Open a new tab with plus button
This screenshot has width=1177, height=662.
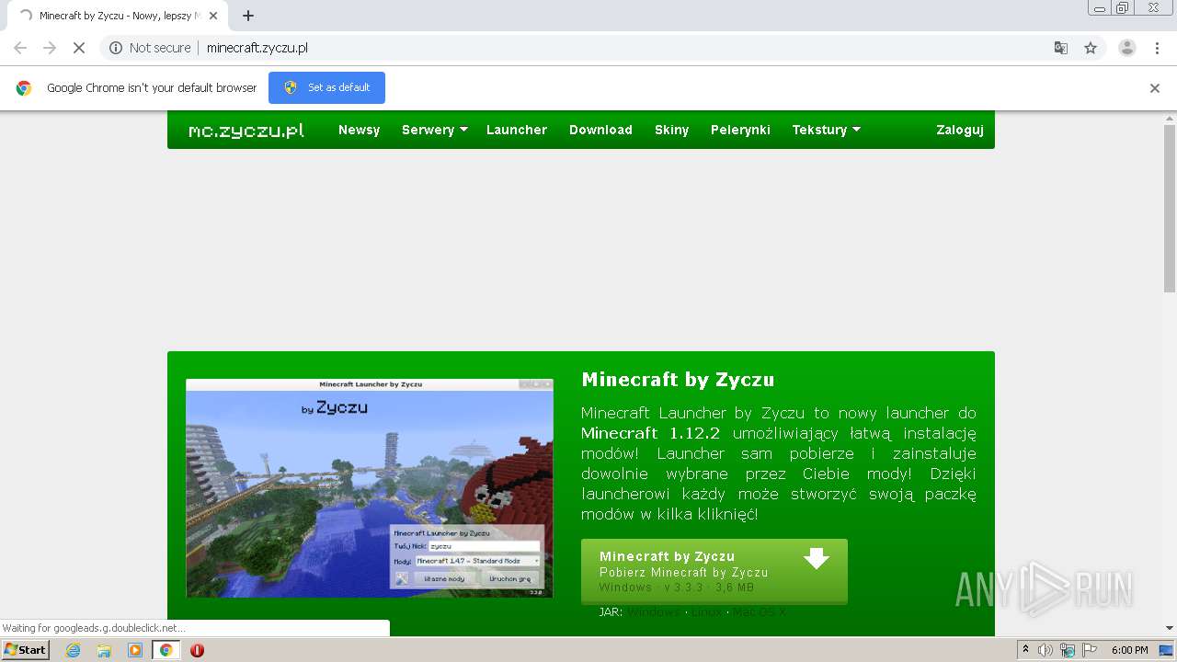[x=248, y=16]
